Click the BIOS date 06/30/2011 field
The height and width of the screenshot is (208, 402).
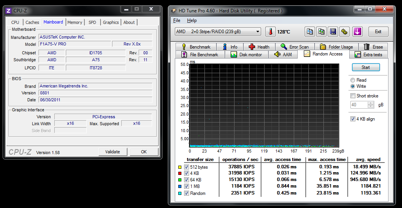(x=95, y=100)
